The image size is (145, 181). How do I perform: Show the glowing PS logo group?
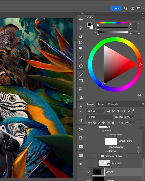click(x=88, y=156)
